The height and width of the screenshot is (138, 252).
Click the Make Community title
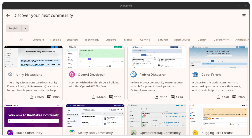(29, 133)
